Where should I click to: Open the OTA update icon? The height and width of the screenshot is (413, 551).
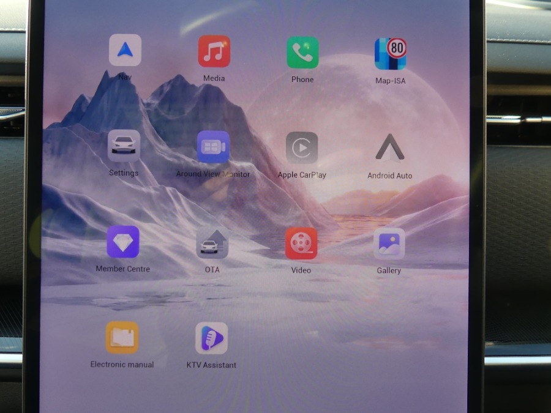[212, 244]
